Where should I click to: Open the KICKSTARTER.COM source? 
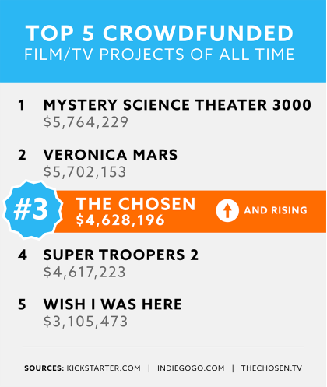coord(104,368)
